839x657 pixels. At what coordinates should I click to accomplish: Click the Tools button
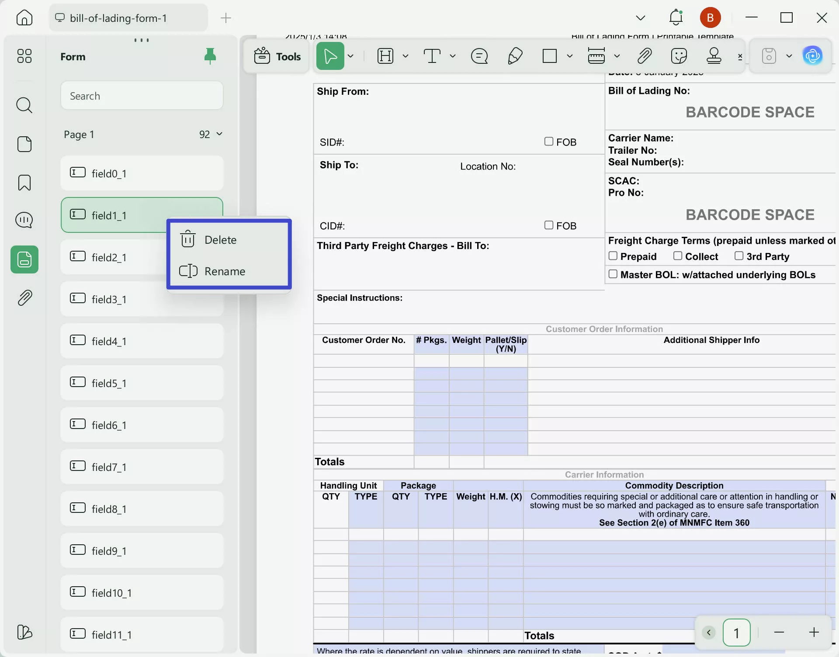(x=277, y=56)
